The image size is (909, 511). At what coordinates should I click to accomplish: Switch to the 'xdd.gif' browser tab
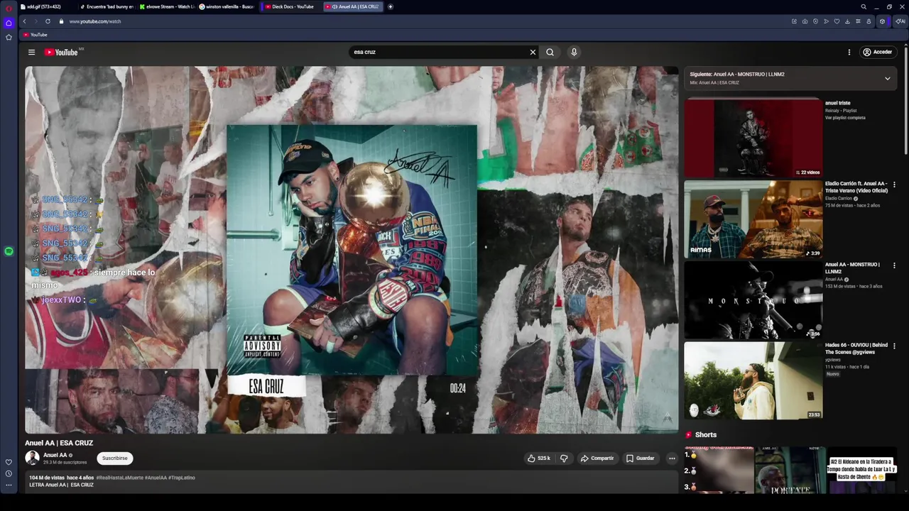[x=47, y=6]
